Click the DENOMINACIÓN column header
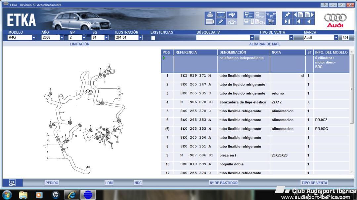Image resolution: width=357 pixels, height=200 pixels. [244, 52]
